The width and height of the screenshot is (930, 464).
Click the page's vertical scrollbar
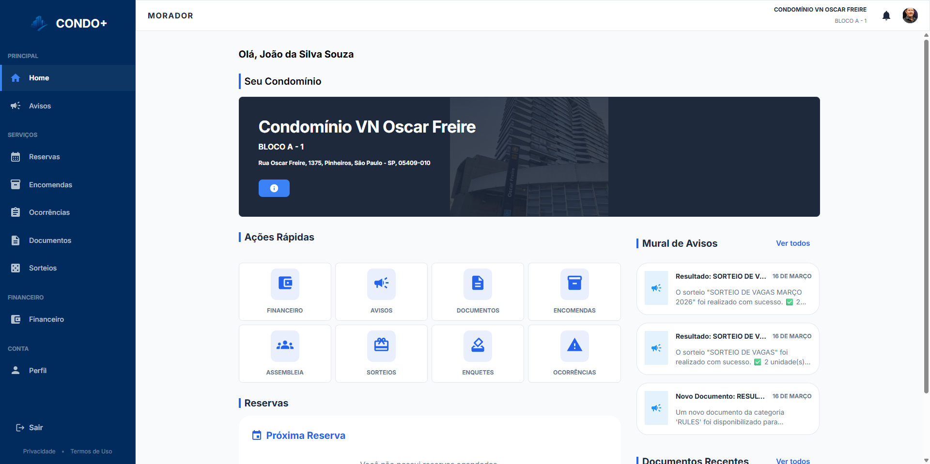(926, 213)
